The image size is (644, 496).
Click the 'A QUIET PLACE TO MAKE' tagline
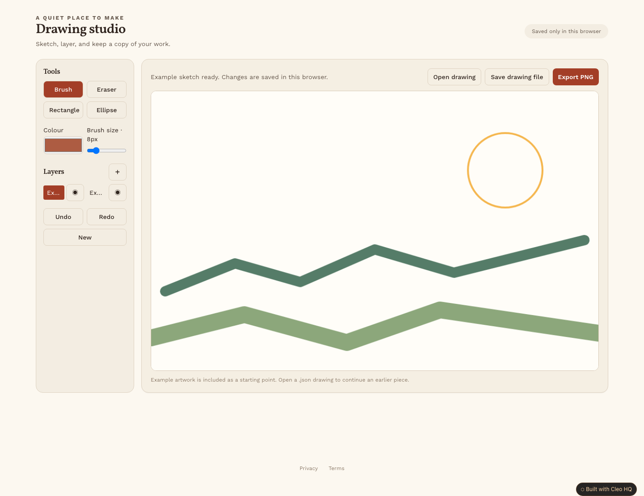80,18
